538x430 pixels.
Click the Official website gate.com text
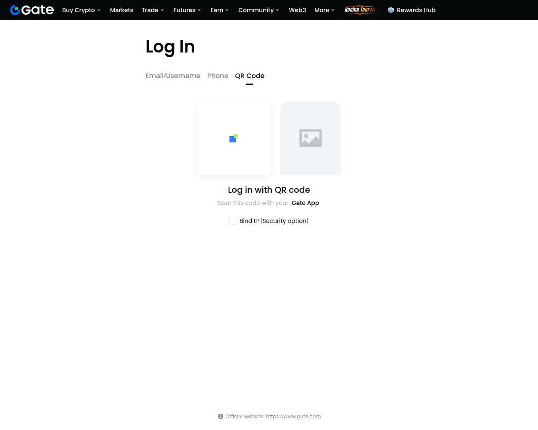coord(273,417)
